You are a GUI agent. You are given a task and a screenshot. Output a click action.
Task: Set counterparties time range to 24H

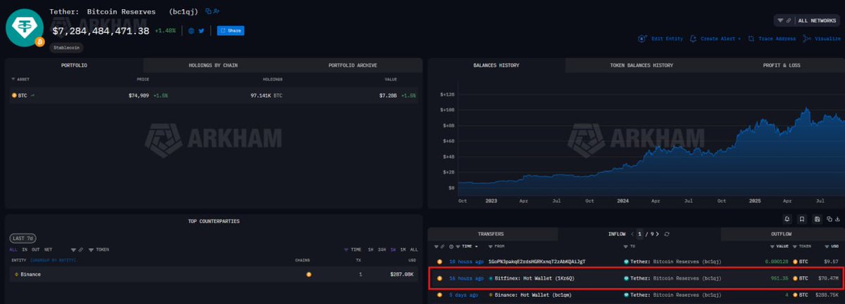pos(381,249)
